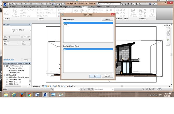The image size is (174, 114).
Task: Switch to the Architecture ribbon tab
Action: [14, 7]
